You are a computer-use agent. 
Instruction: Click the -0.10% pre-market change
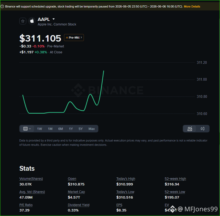pyautogui.click(x=38, y=46)
